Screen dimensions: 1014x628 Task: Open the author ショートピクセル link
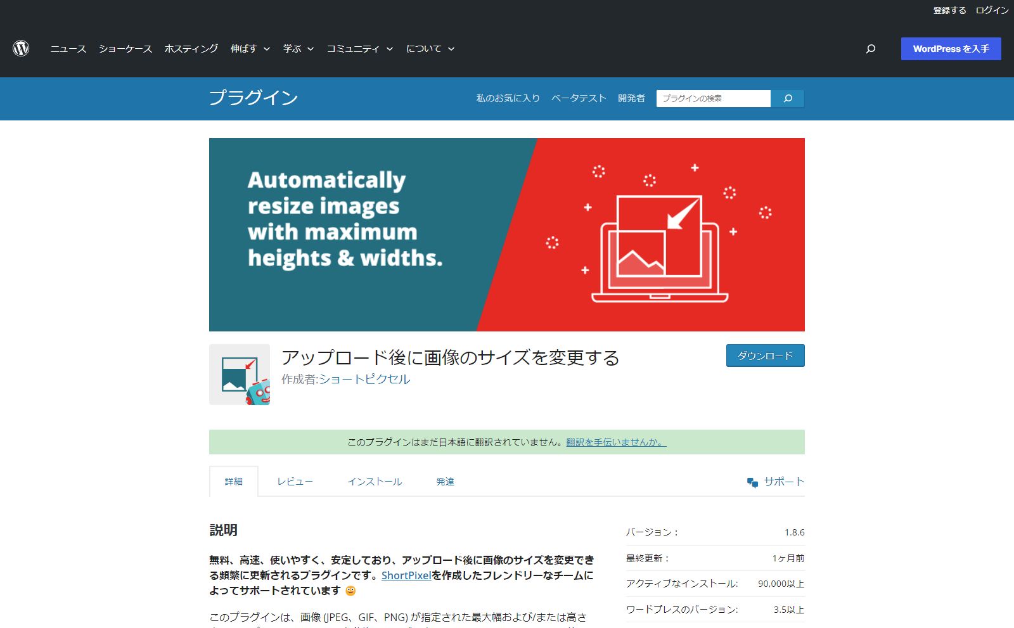[x=364, y=379]
